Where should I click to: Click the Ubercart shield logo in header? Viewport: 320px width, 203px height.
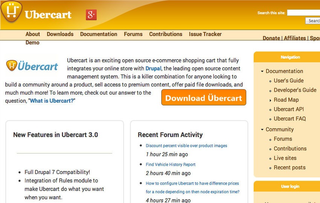pyautogui.click(x=11, y=11)
